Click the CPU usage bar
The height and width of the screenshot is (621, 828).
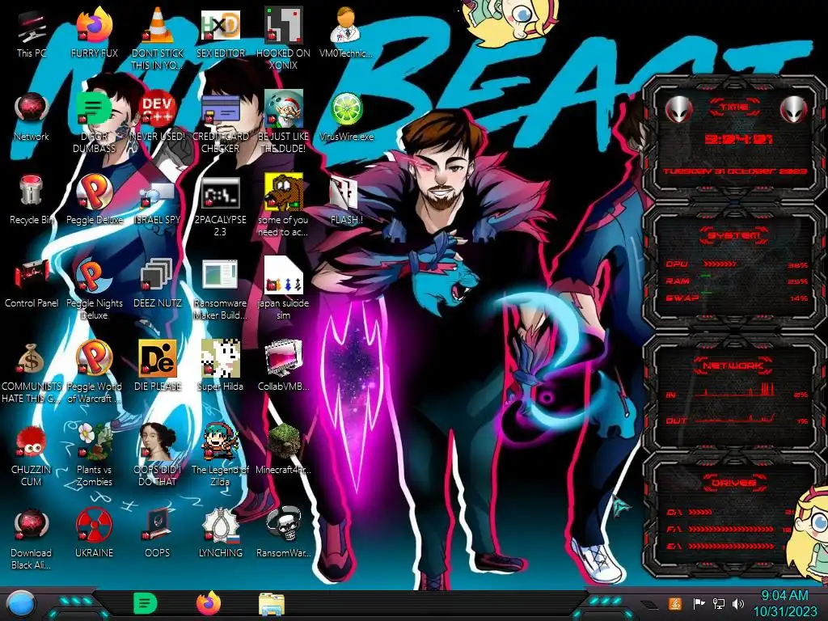pos(719,264)
